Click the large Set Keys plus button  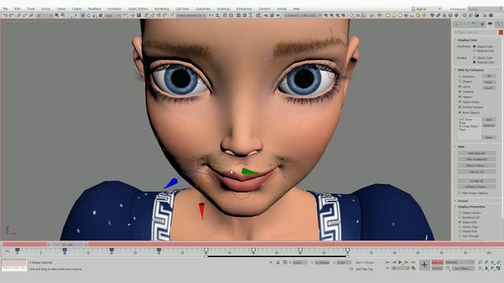424,265
